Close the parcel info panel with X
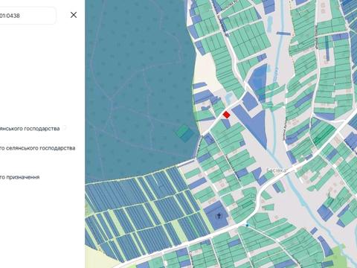Screen dimensions: 357x268 (x=74, y=15)
